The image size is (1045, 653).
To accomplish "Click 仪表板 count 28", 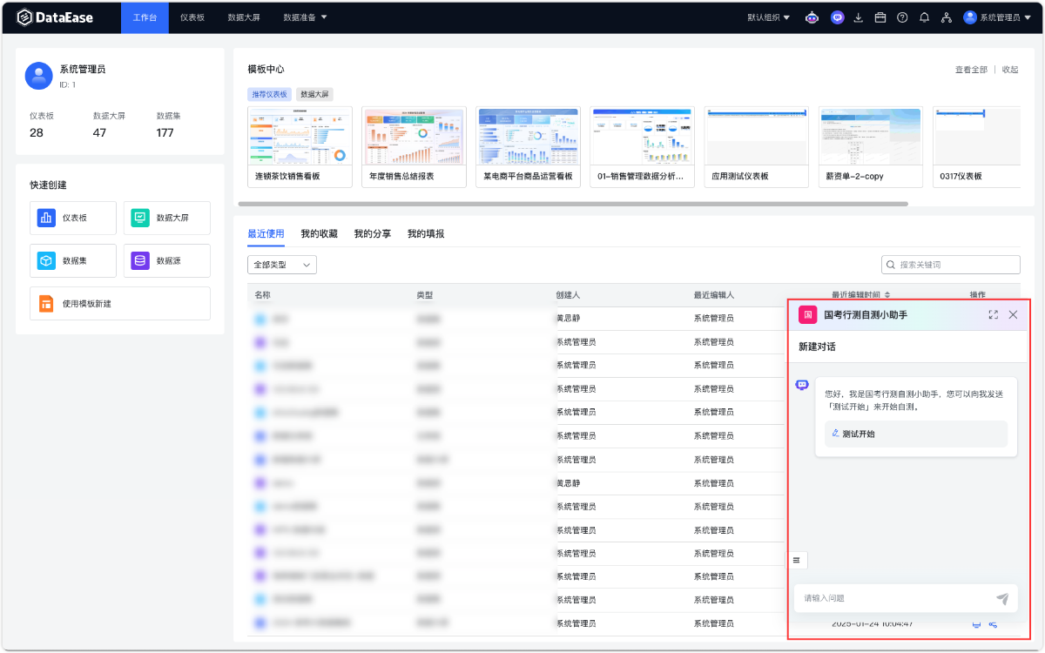I will click(x=37, y=132).
